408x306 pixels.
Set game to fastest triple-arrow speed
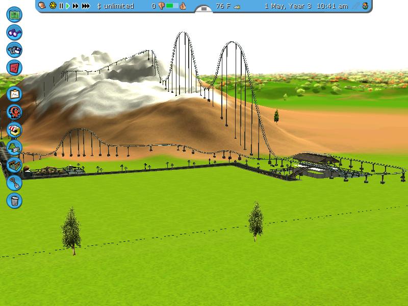pos(86,6)
